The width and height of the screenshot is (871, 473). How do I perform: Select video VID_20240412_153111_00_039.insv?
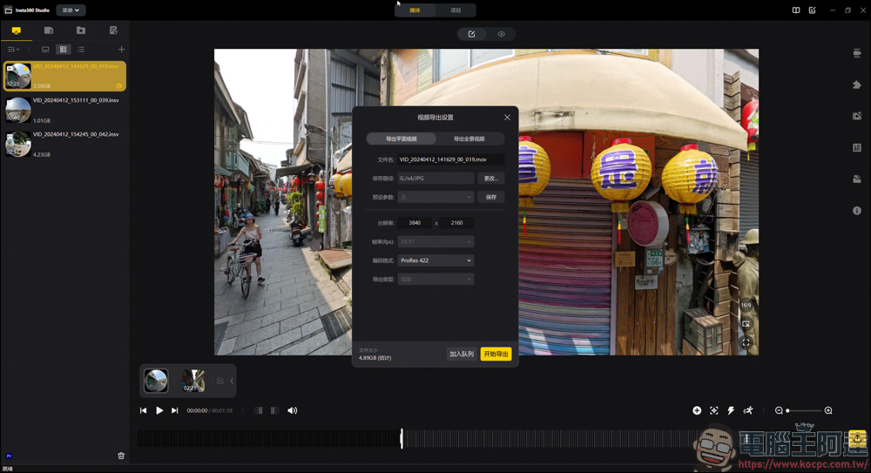pos(64,110)
